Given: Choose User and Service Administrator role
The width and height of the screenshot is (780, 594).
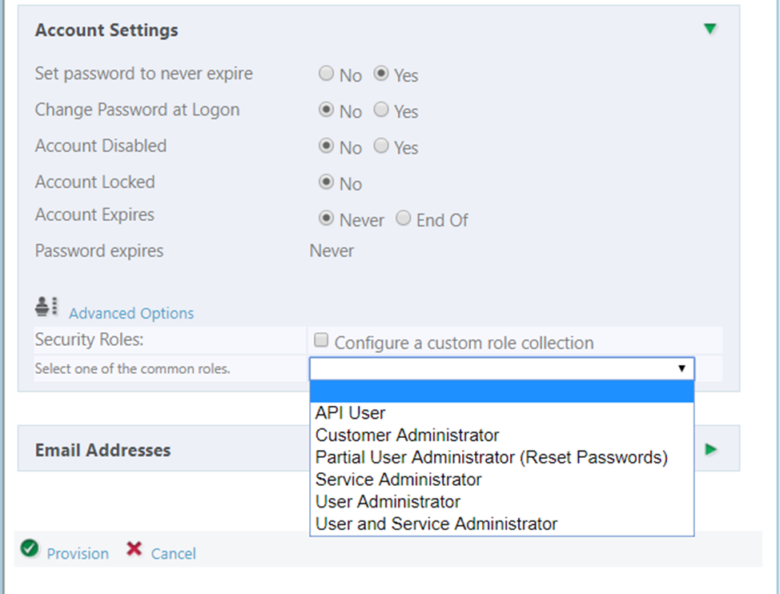Looking at the screenshot, I should pyautogui.click(x=436, y=524).
